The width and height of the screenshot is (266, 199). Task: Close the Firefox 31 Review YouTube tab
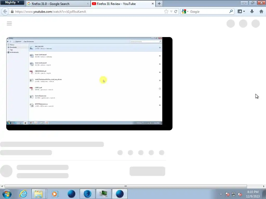(153, 4)
